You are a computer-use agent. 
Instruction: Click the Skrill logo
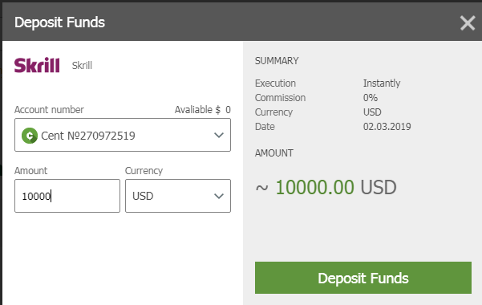coord(37,65)
